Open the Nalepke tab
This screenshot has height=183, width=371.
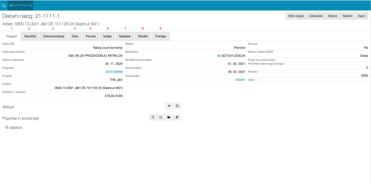tap(125, 36)
